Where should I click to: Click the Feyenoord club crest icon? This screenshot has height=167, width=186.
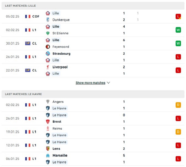[x=48, y=47]
